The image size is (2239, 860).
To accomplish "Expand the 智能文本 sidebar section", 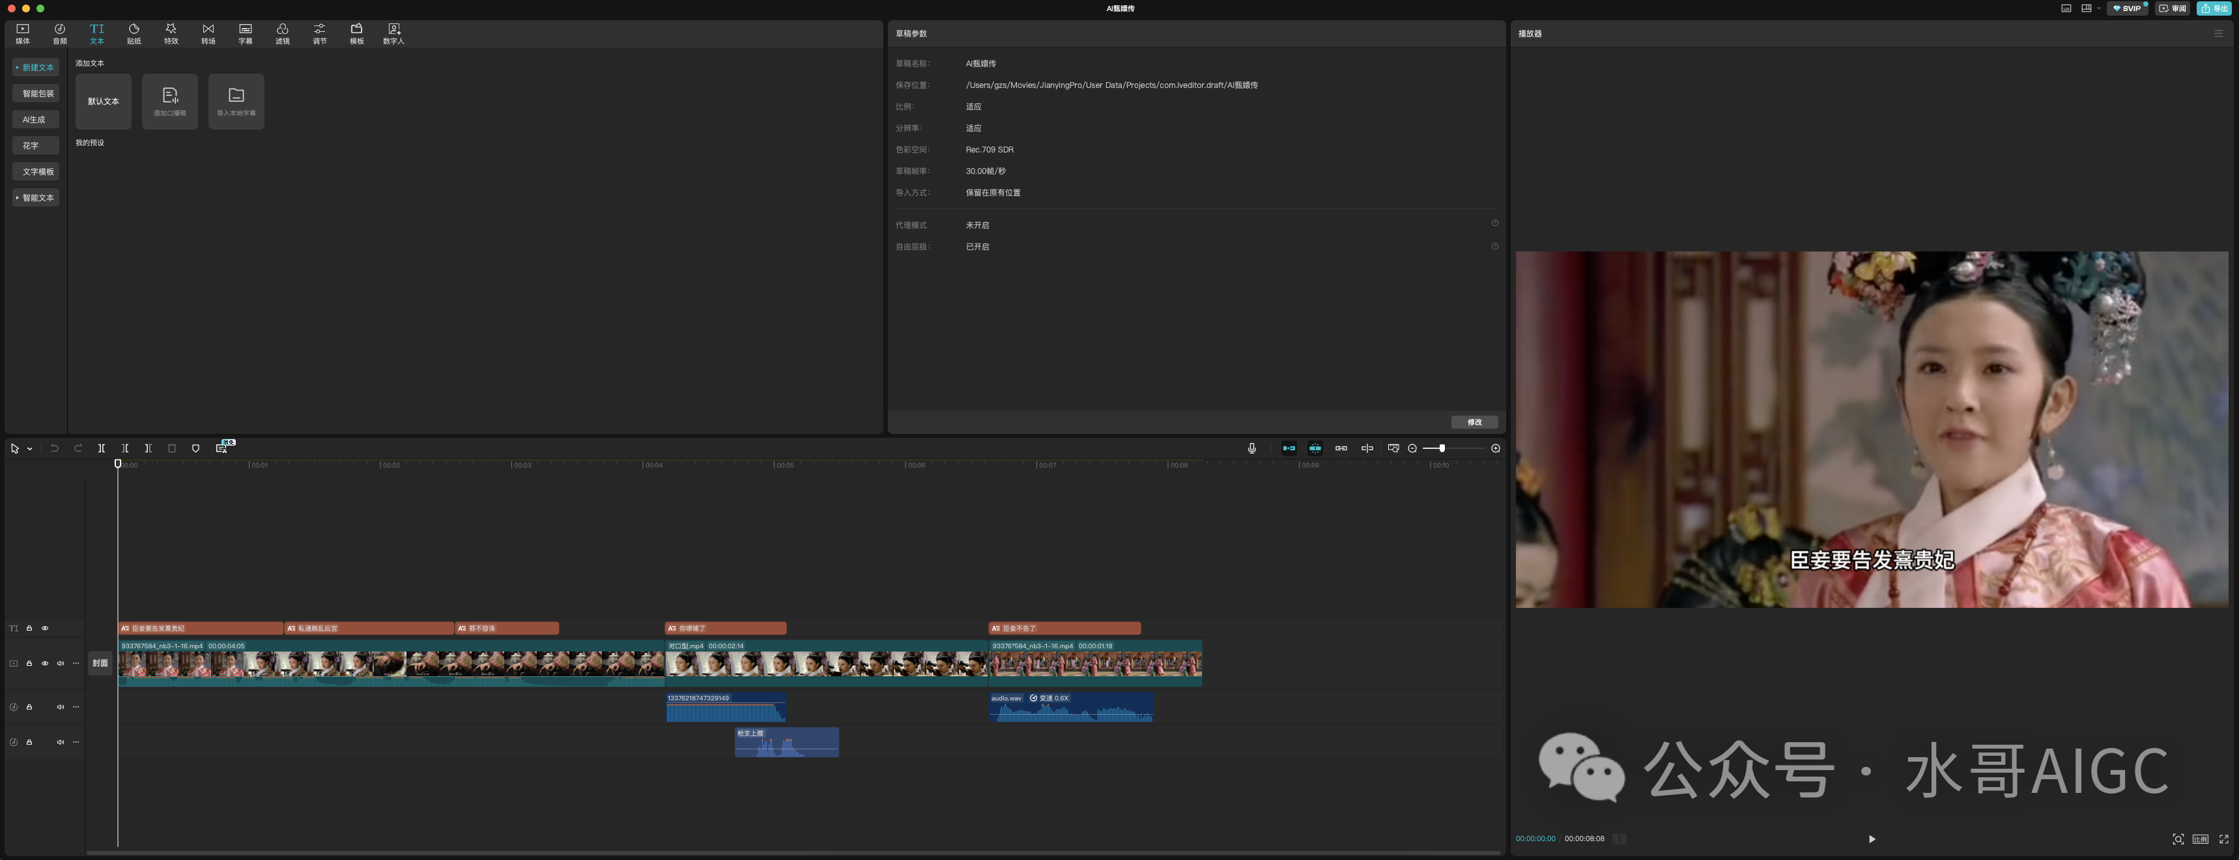I will (36, 198).
